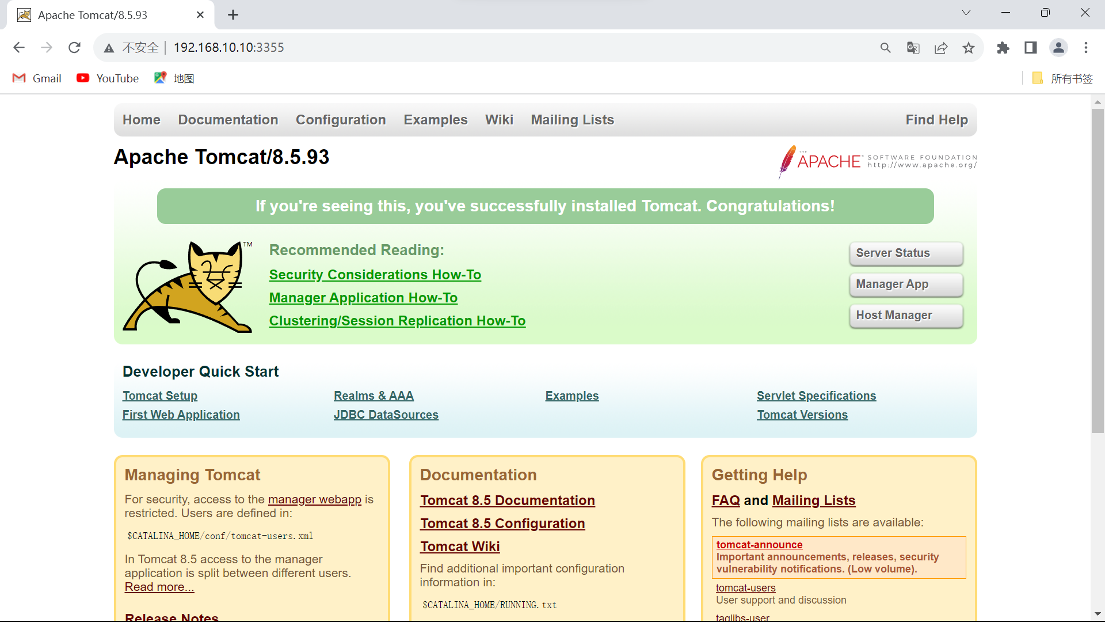Screen dimensions: 1105x622
Task: Click the Mailing Lists navigation item
Action: (x=572, y=120)
